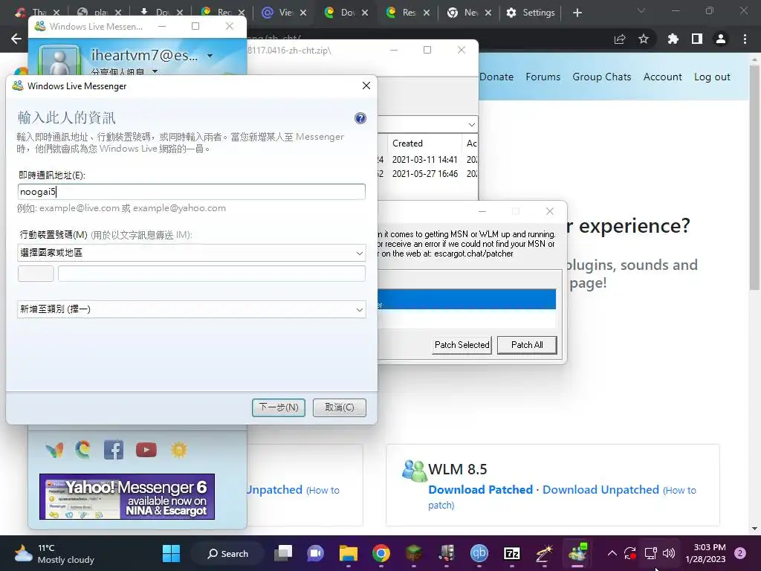Open the Account menu item

[662, 77]
